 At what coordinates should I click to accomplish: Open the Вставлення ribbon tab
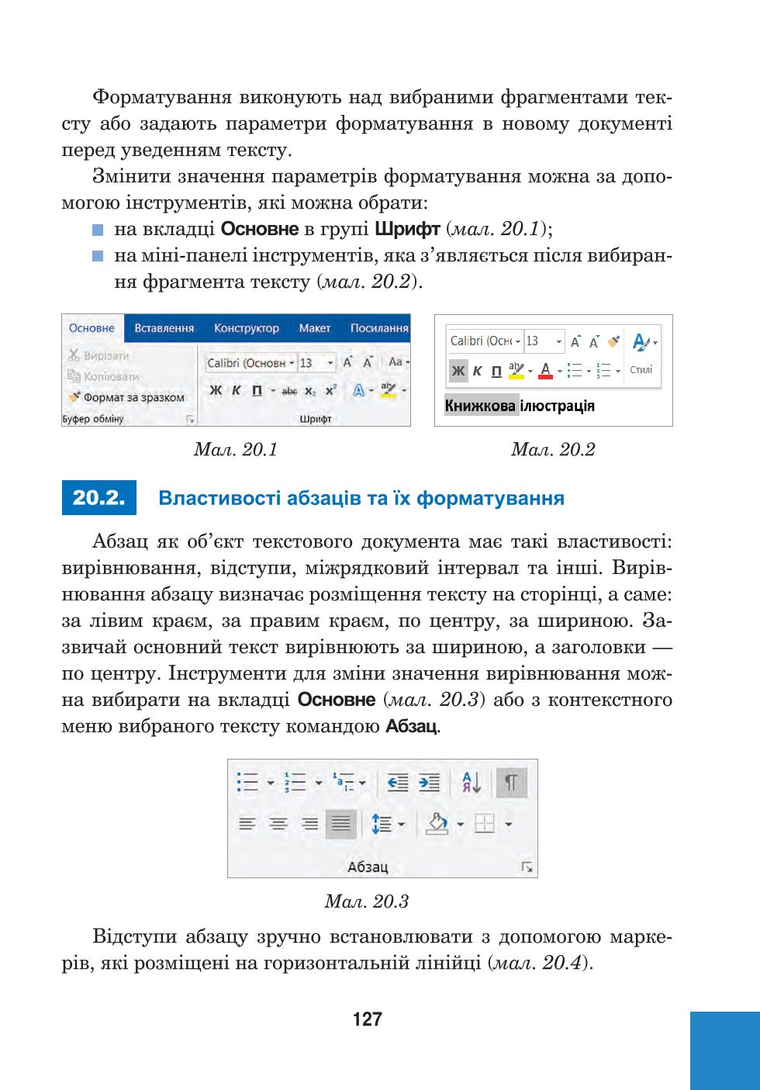point(164,328)
